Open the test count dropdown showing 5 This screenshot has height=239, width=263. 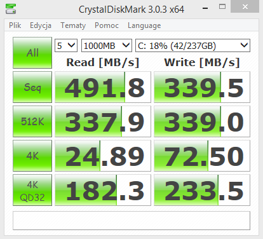[x=66, y=46]
